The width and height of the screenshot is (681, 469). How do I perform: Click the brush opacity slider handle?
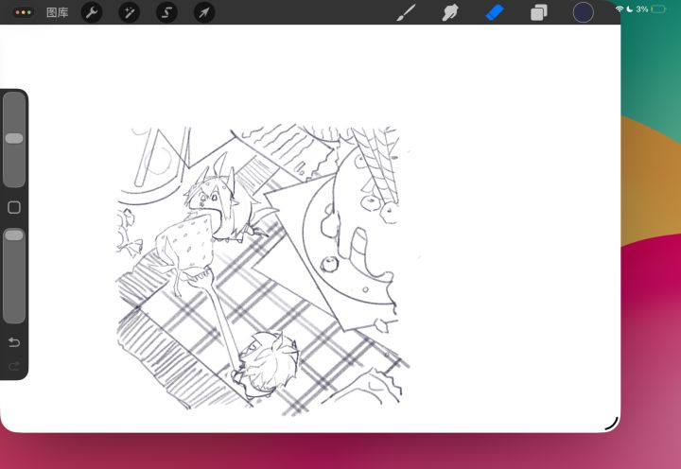[x=14, y=234]
